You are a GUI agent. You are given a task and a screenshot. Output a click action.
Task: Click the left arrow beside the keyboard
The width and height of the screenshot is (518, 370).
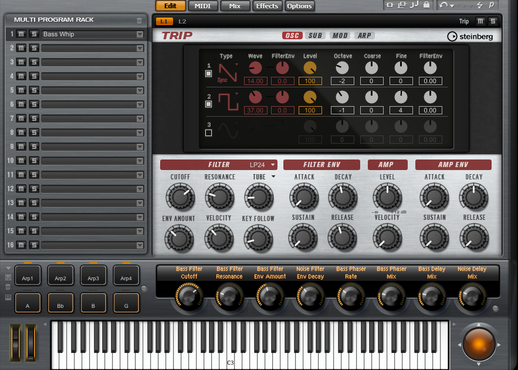[45, 324]
